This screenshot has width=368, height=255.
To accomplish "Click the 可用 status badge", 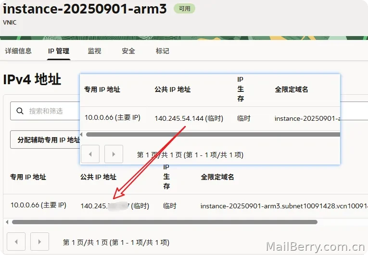I will pos(184,9).
